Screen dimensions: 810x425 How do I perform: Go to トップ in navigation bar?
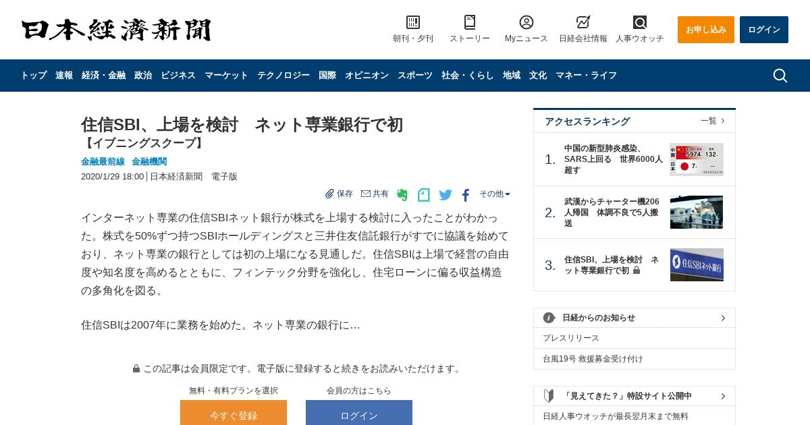click(x=34, y=76)
